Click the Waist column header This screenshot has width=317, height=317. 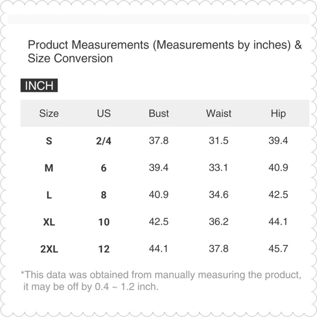(219, 114)
